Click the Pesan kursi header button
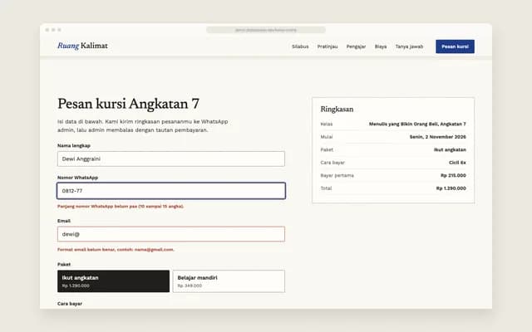Viewport: 532px width, 332px height. pyautogui.click(x=455, y=46)
